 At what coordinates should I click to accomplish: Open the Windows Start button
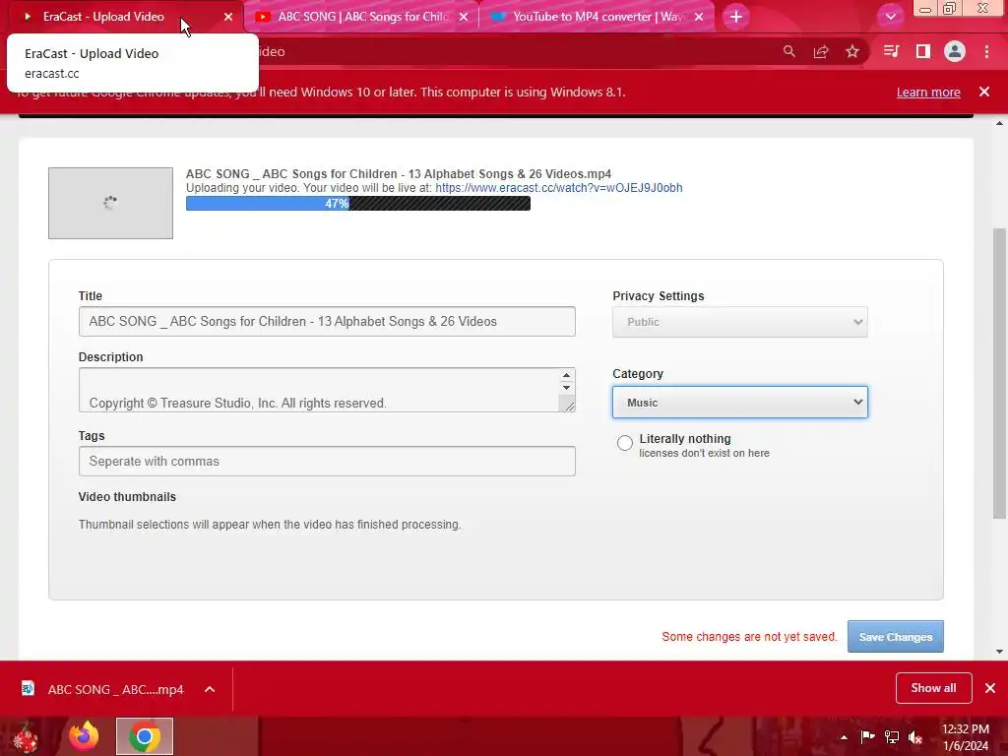click(x=26, y=736)
